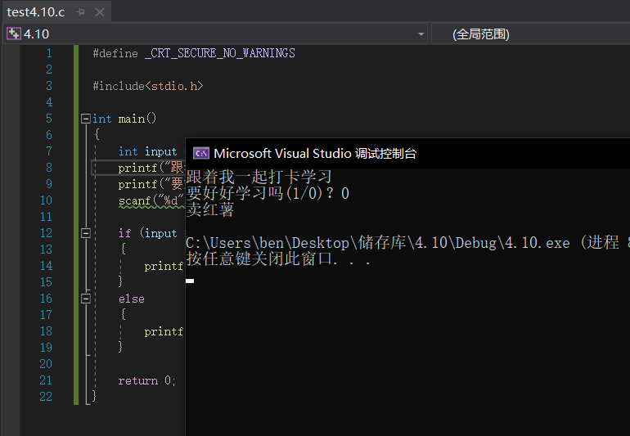Click the if keyword on line 12
Viewport: 630px width, 436px height.
point(124,233)
